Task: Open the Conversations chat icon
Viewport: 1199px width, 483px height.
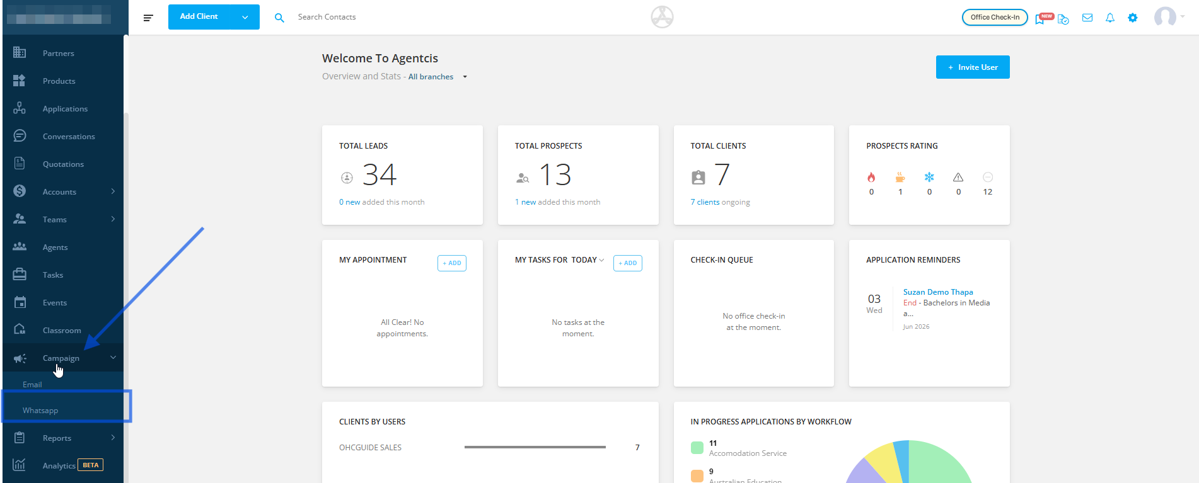Action: pyautogui.click(x=20, y=136)
